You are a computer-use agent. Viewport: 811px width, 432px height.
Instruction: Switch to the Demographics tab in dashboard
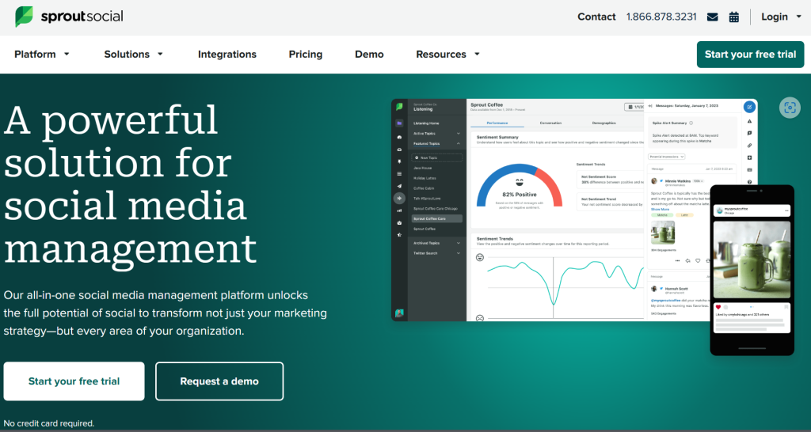[x=603, y=123]
